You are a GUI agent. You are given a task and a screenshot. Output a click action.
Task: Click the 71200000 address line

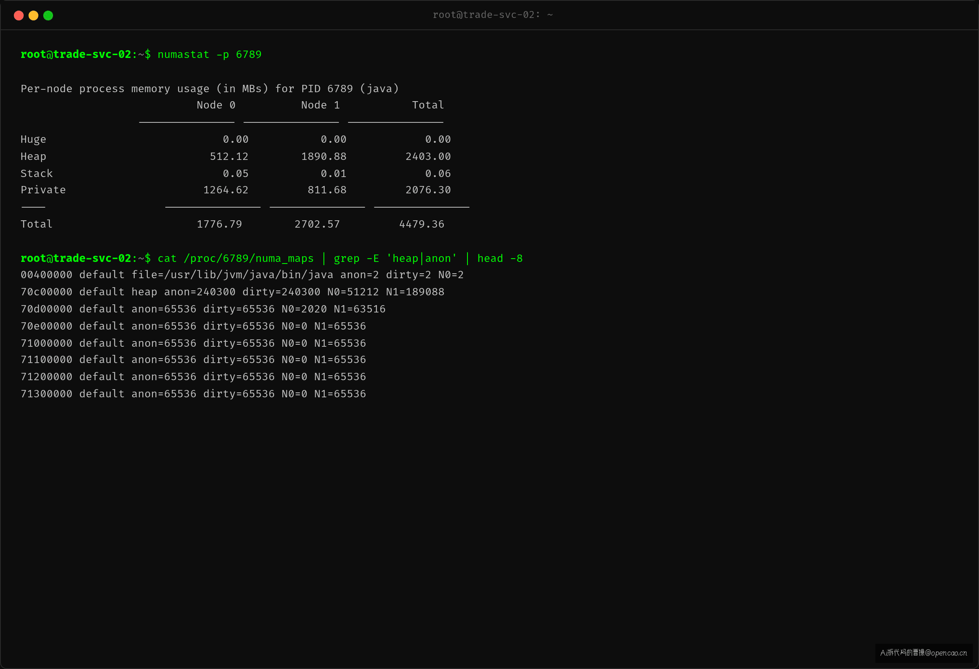193,377
